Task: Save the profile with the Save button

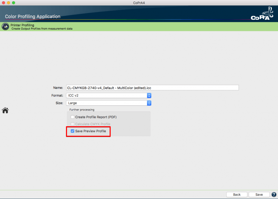Action: click(x=259, y=194)
